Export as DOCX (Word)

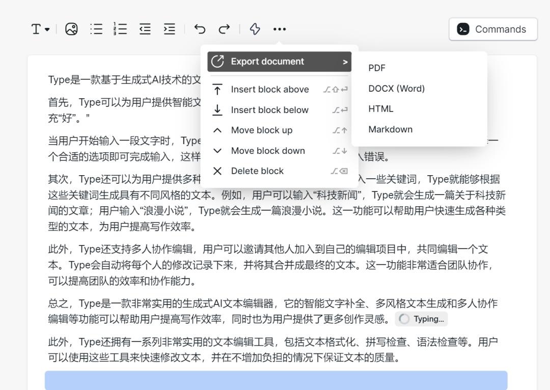tap(396, 89)
